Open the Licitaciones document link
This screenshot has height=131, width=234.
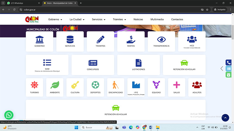(x=138, y=65)
